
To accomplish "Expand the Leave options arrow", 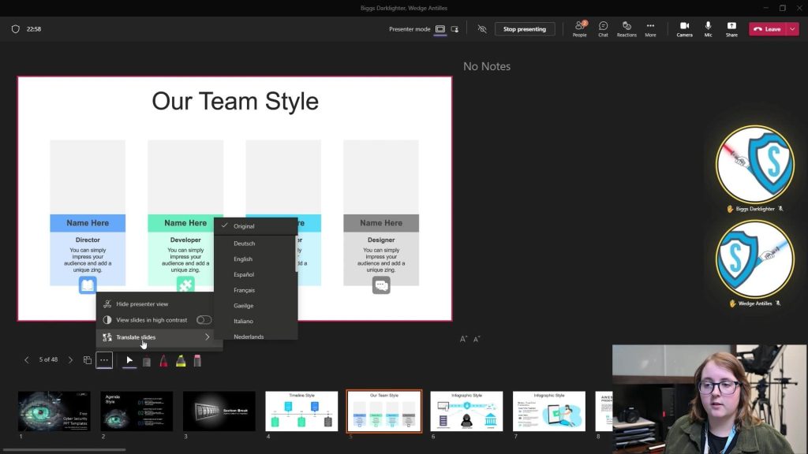I will coord(792,29).
